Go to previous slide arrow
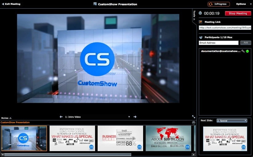This screenshot has height=157, width=253. 61,117
